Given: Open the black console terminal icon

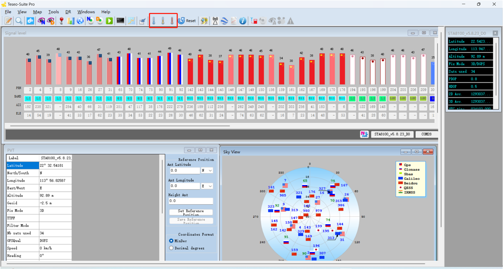Looking at the screenshot, I should click(x=121, y=21).
